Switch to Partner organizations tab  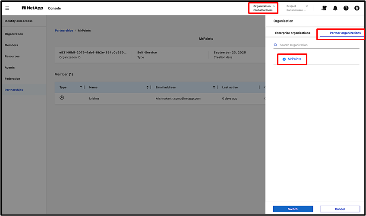(x=345, y=33)
